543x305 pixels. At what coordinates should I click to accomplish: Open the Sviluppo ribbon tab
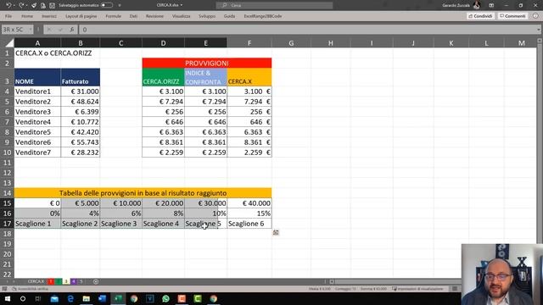(x=207, y=16)
